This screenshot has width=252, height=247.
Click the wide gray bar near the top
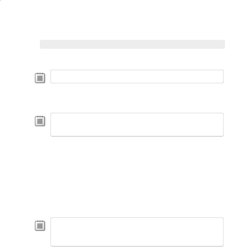click(x=132, y=44)
